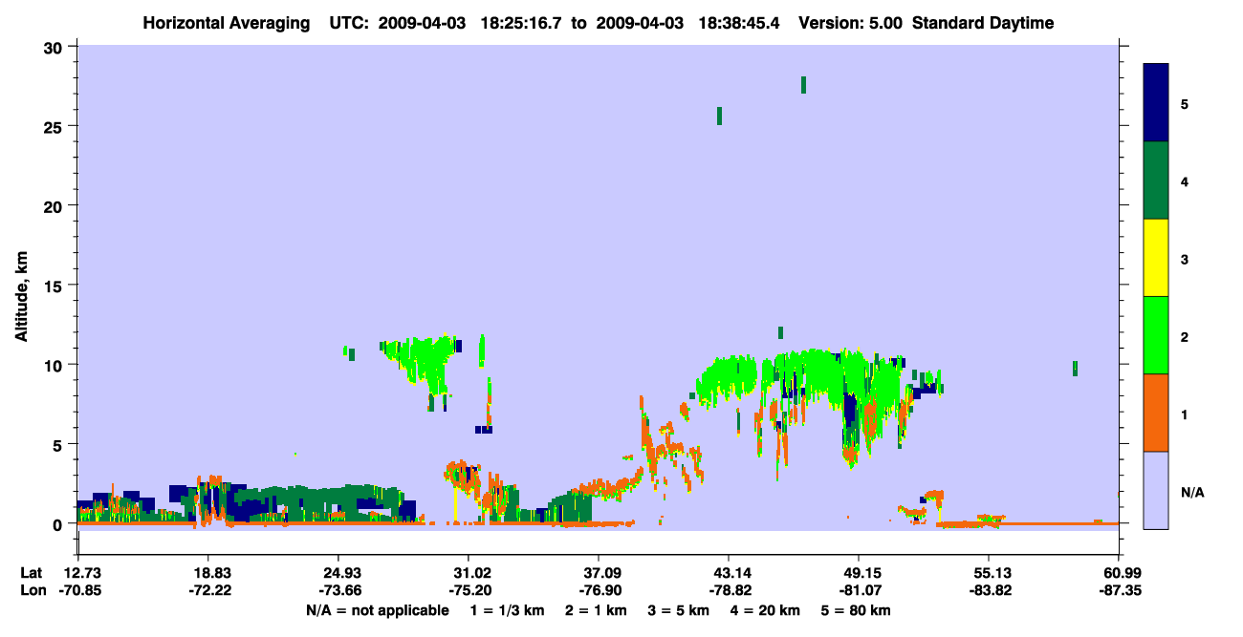
Task: Click the longitude value -70.85
Action: click(x=78, y=590)
